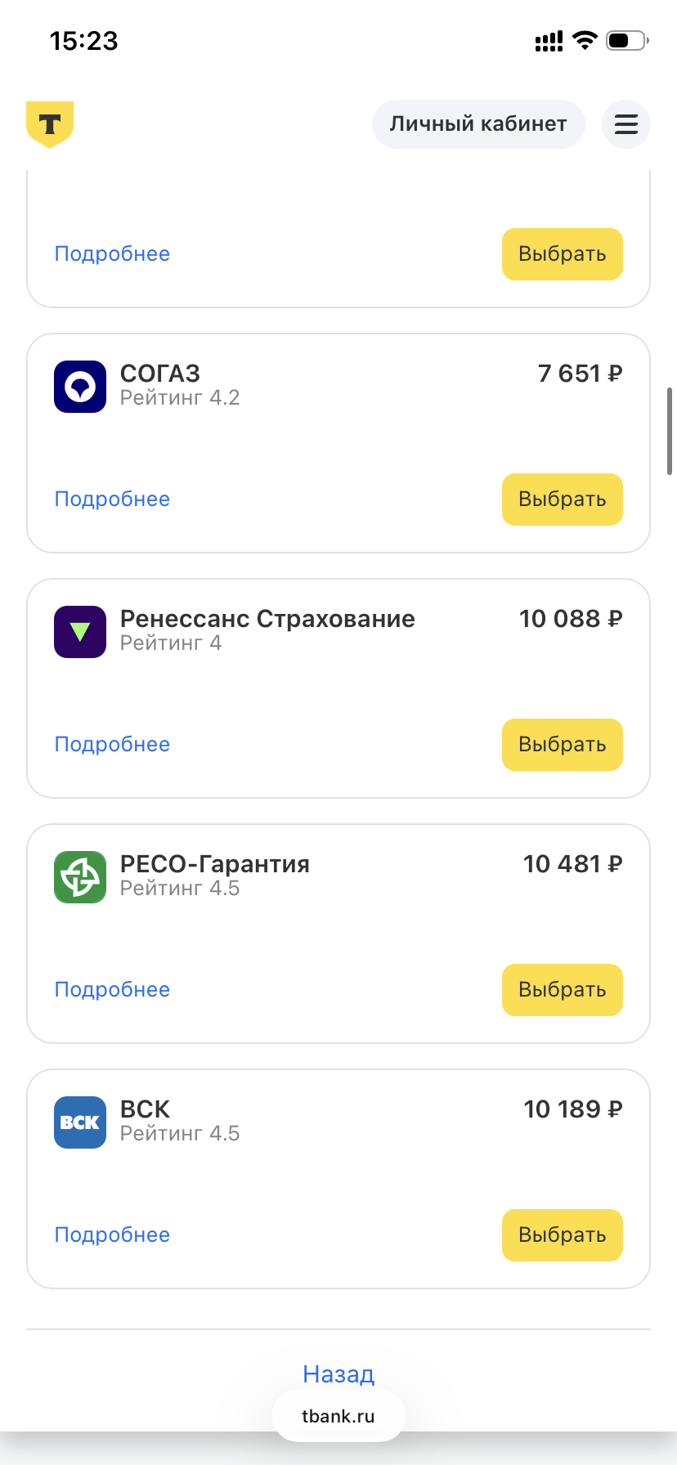
Task: Open Подробнее for ВСК
Action: (x=112, y=1235)
